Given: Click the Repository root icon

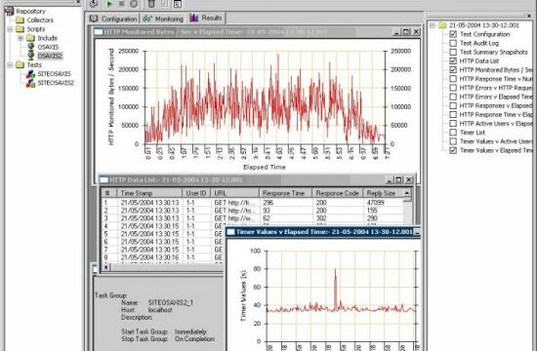Looking at the screenshot, I should 9,11.
